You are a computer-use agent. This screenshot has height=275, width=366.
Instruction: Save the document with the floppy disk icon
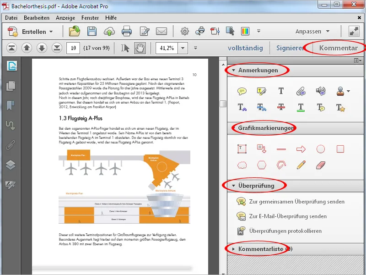pyautogui.click(x=92, y=31)
